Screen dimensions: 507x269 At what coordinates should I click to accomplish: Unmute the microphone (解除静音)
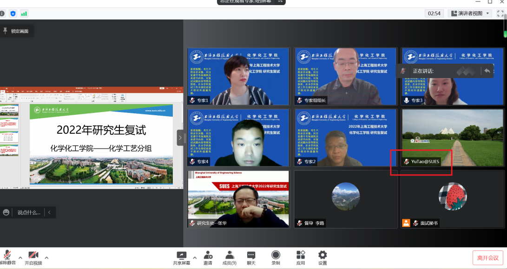pos(7,257)
